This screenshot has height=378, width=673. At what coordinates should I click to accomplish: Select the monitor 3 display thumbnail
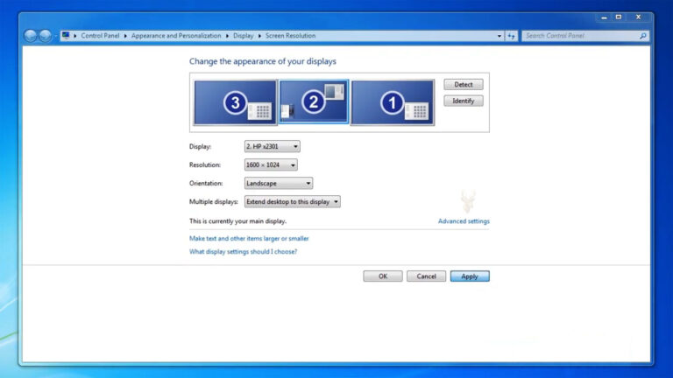[x=235, y=102]
